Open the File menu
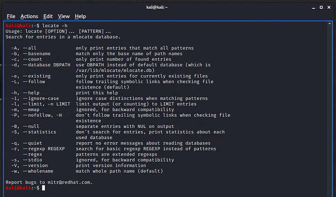The height and width of the screenshot is (197, 336). [11, 16]
